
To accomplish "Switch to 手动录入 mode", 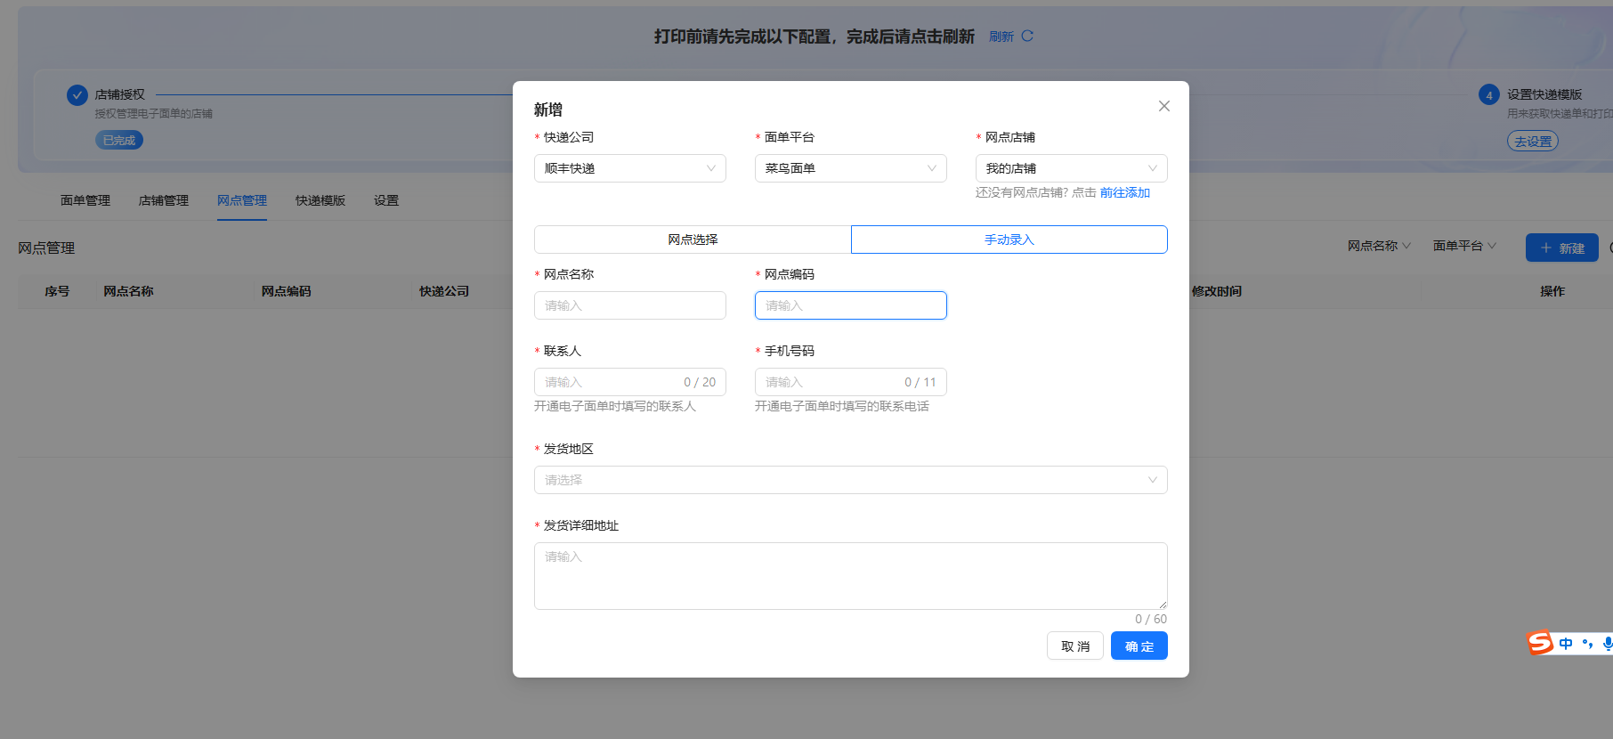I will pos(1009,240).
